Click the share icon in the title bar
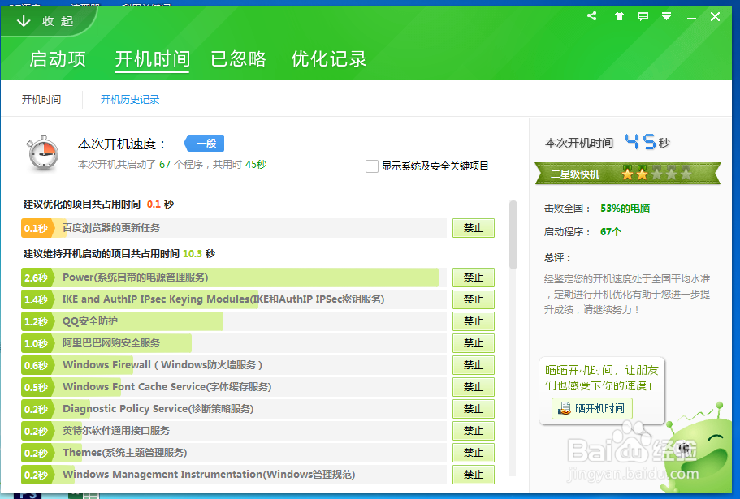Image resolution: width=740 pixels, height=499 pixels. pyautogui.click(x=591, y=15)
